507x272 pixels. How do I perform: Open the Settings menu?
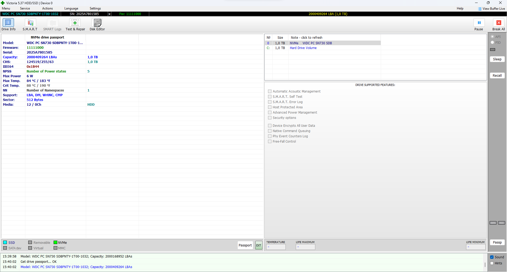(x=95, y=8)
